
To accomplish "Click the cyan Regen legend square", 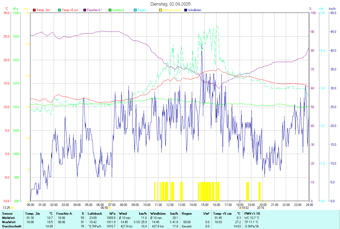I will tap(135, 10).
